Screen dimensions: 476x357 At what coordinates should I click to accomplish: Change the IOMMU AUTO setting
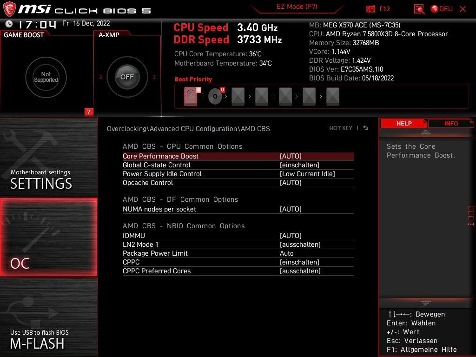tap(291, 235)
